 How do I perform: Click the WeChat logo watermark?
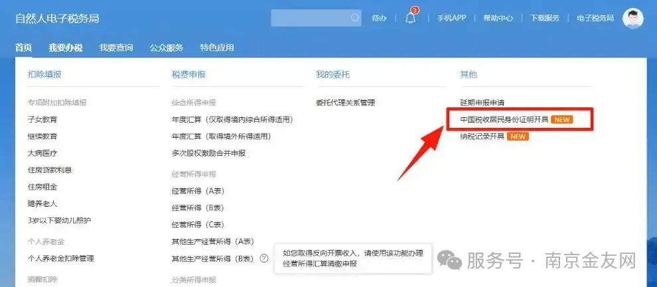[449, 260]
